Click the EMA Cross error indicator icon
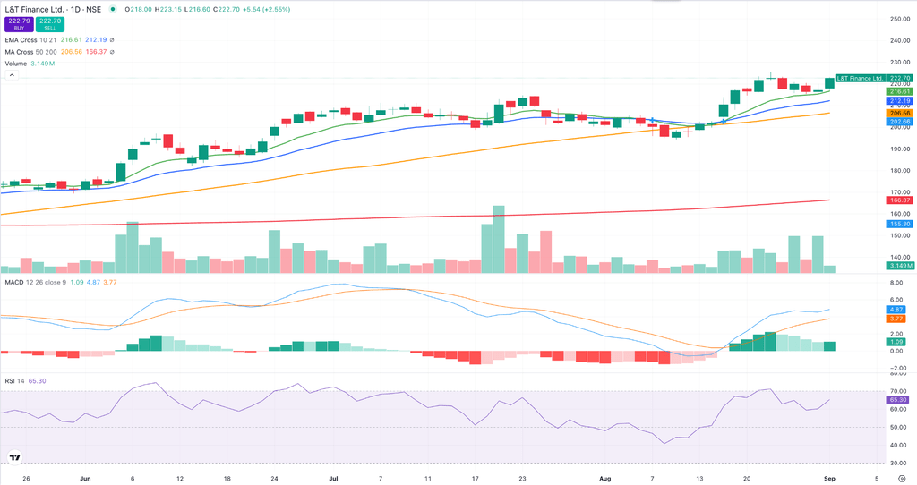Screen dimensions: 917x485 point(112,40)
